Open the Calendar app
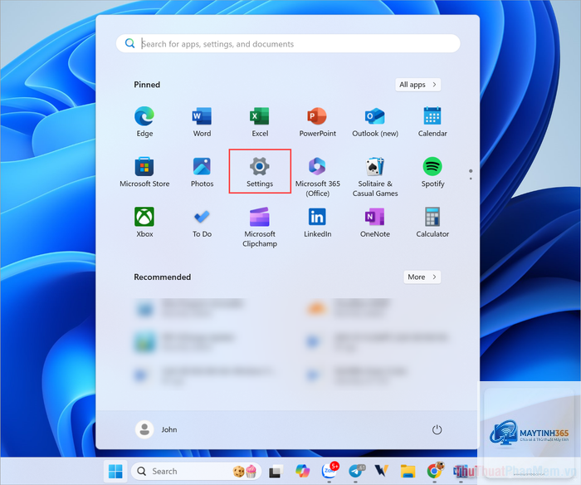The width and height of the screenshot is (581, 485). pyautogui.click(x=432, y=121)
